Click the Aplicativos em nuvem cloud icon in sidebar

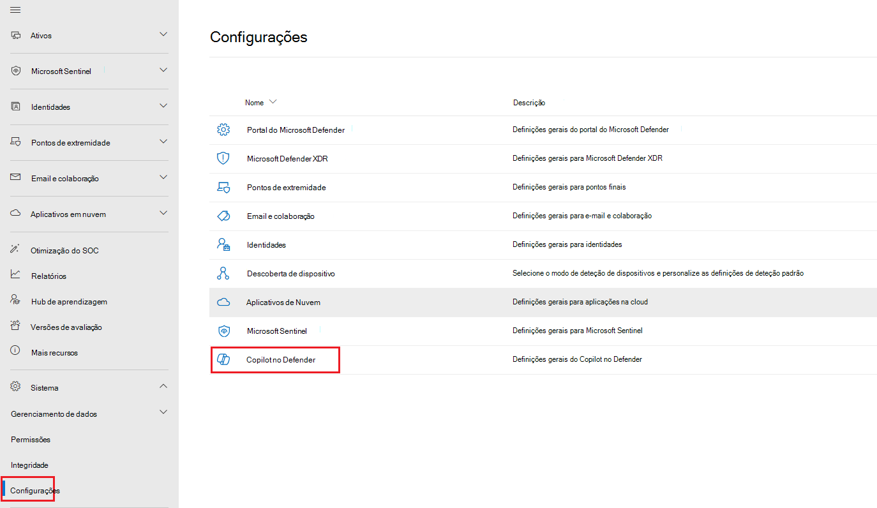tap(16, 214)
